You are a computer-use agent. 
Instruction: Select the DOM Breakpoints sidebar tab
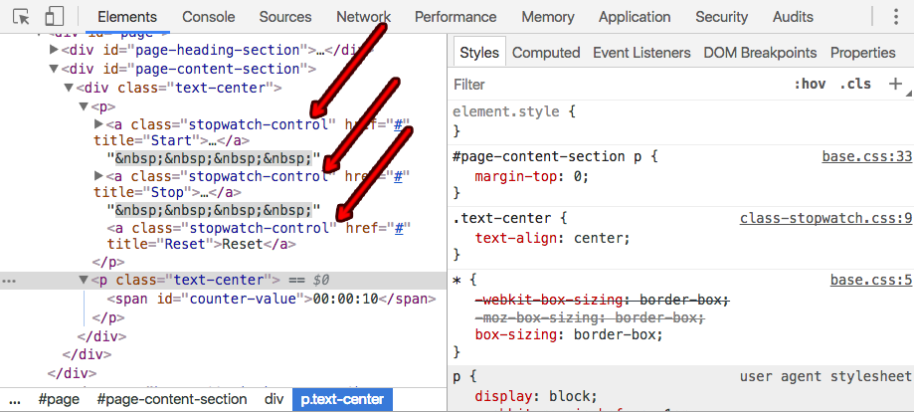coord(760,53)
